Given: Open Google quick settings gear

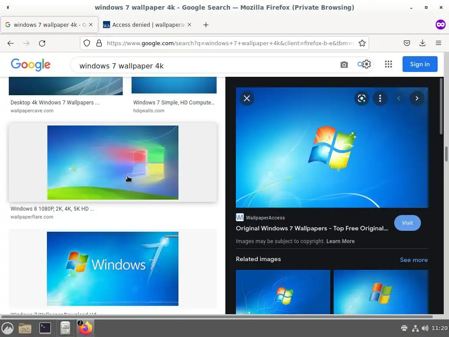Looking at the screenshot, I should [367, 64].
